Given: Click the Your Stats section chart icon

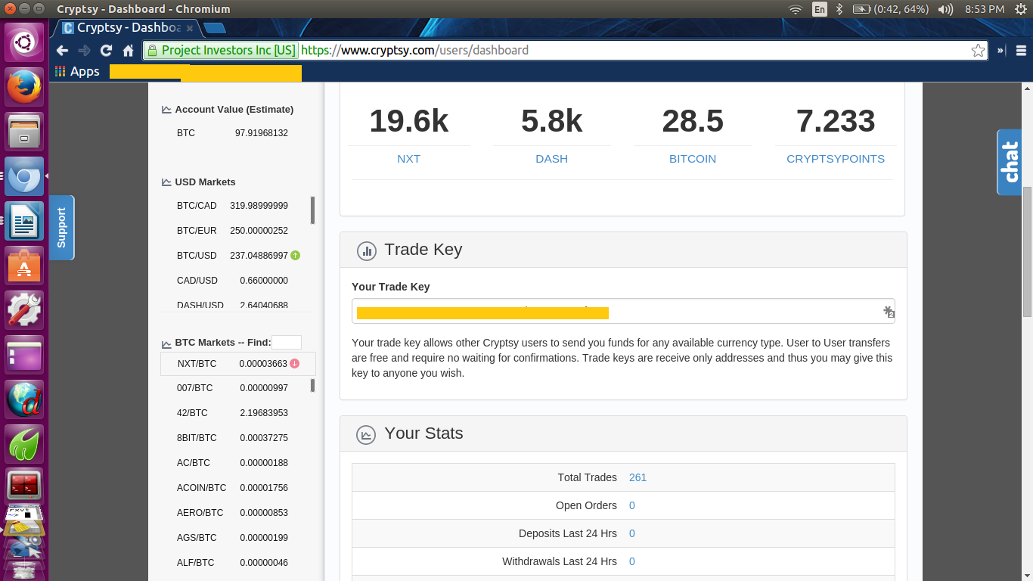Looking at the screenshot, I should 367,434.
